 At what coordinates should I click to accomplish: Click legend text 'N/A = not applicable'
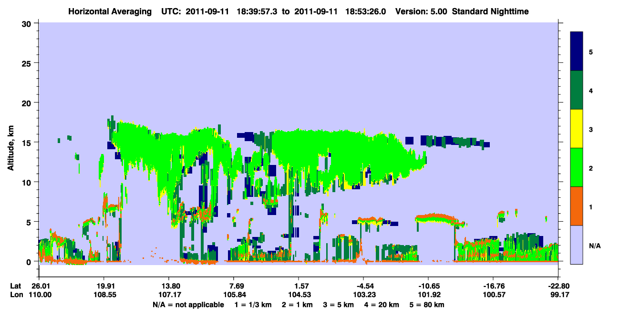[188, 305]
